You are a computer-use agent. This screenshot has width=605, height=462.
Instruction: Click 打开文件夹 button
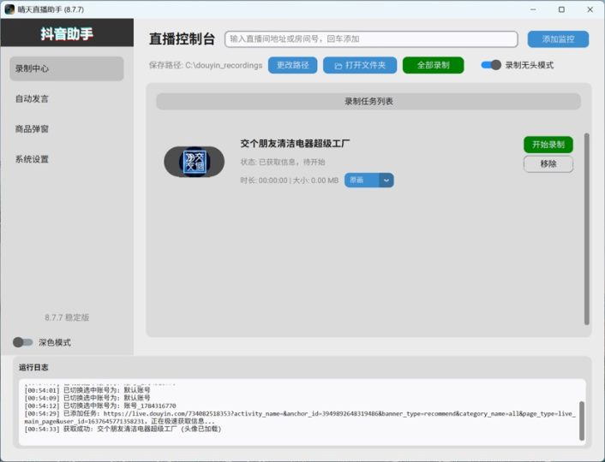point(360,65)
